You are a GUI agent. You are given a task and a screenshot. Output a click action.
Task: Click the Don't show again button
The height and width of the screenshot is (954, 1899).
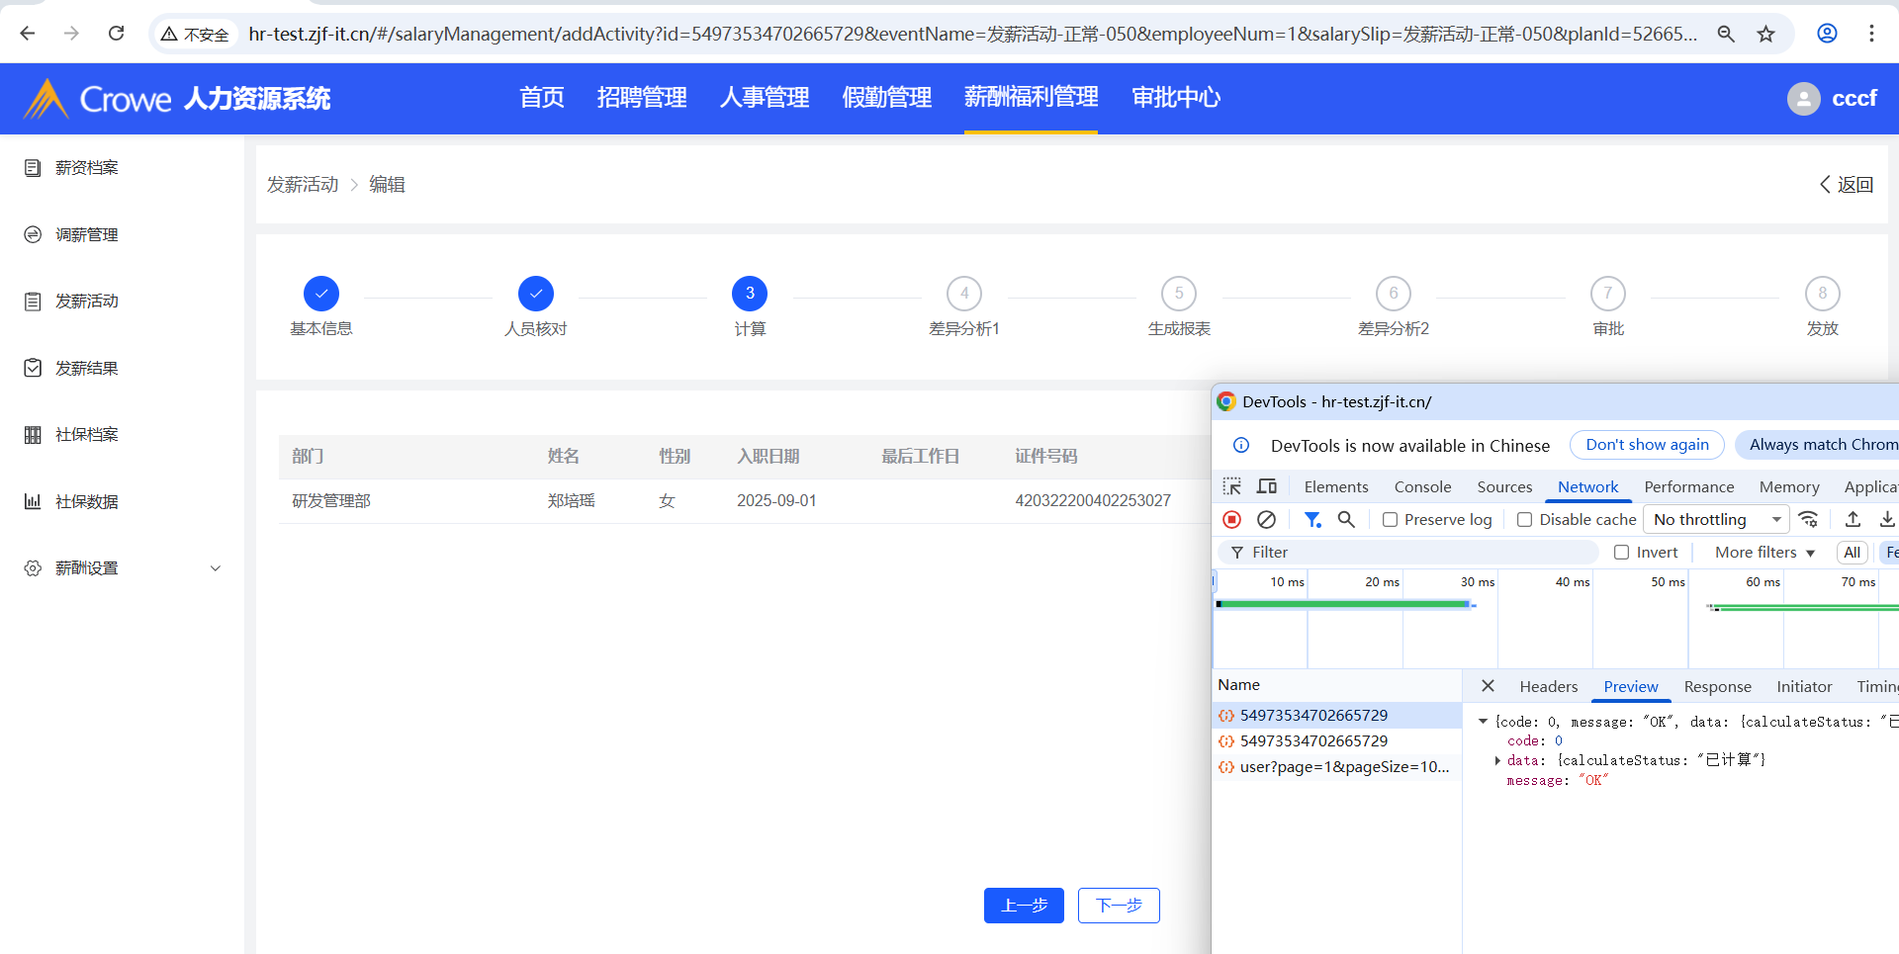(1647, 445)
